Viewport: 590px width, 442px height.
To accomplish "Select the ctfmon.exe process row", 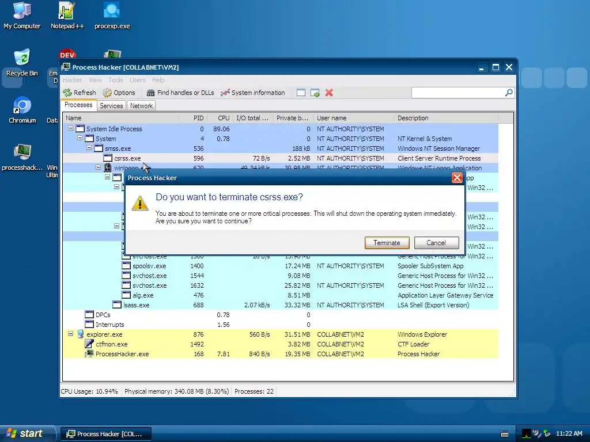I will click(x=281, y=344).
